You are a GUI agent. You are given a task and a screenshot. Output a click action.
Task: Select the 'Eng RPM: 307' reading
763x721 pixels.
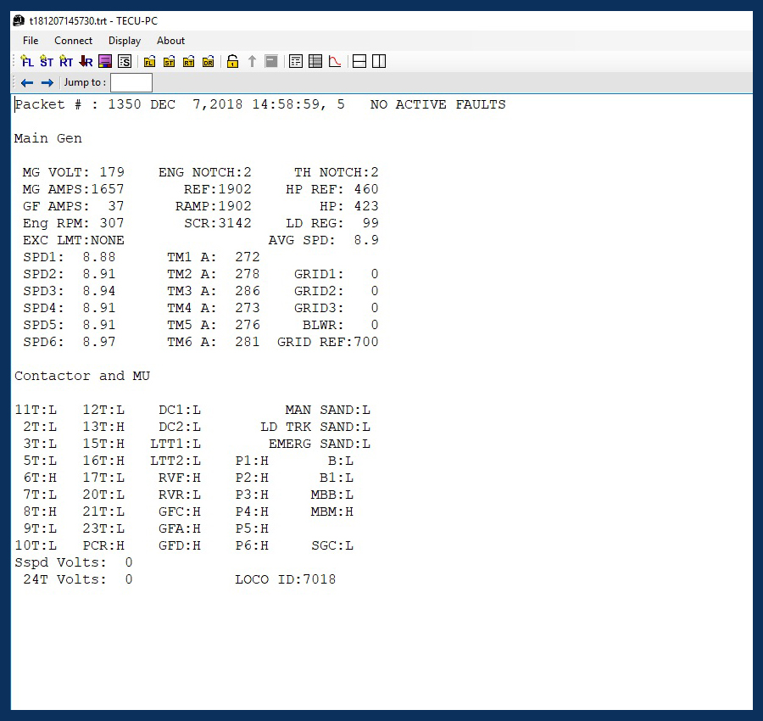point(74,223)
